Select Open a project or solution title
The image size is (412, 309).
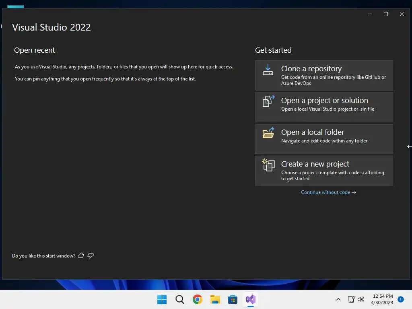(325, 100)
